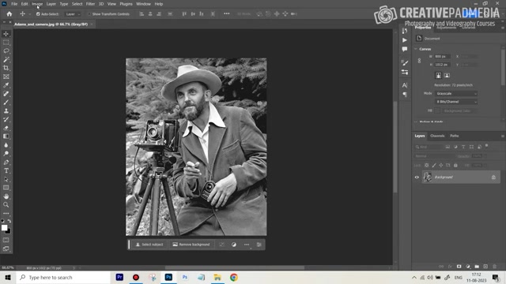Click the foreground color swatch
Viewport: 506px width, 284px height.
point(4,228)
